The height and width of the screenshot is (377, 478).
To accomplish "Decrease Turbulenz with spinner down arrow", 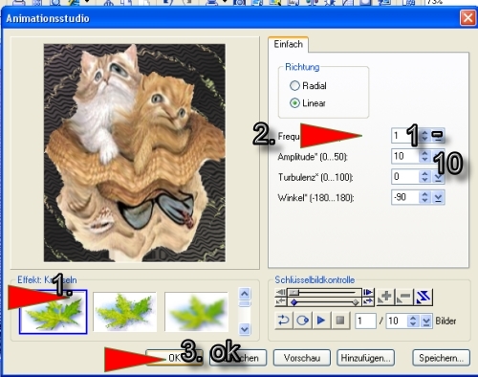I will coord(424,180).
